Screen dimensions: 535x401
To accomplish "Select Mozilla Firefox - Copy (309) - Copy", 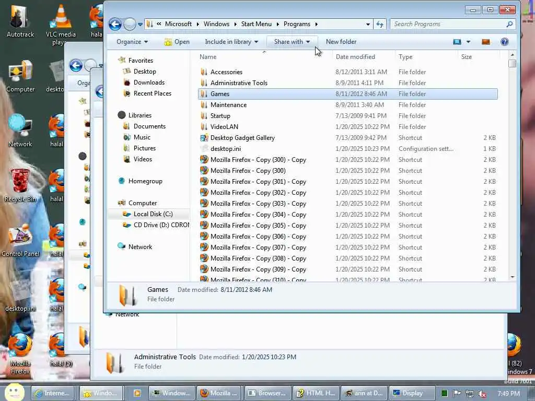I will (x=258, y=269).
